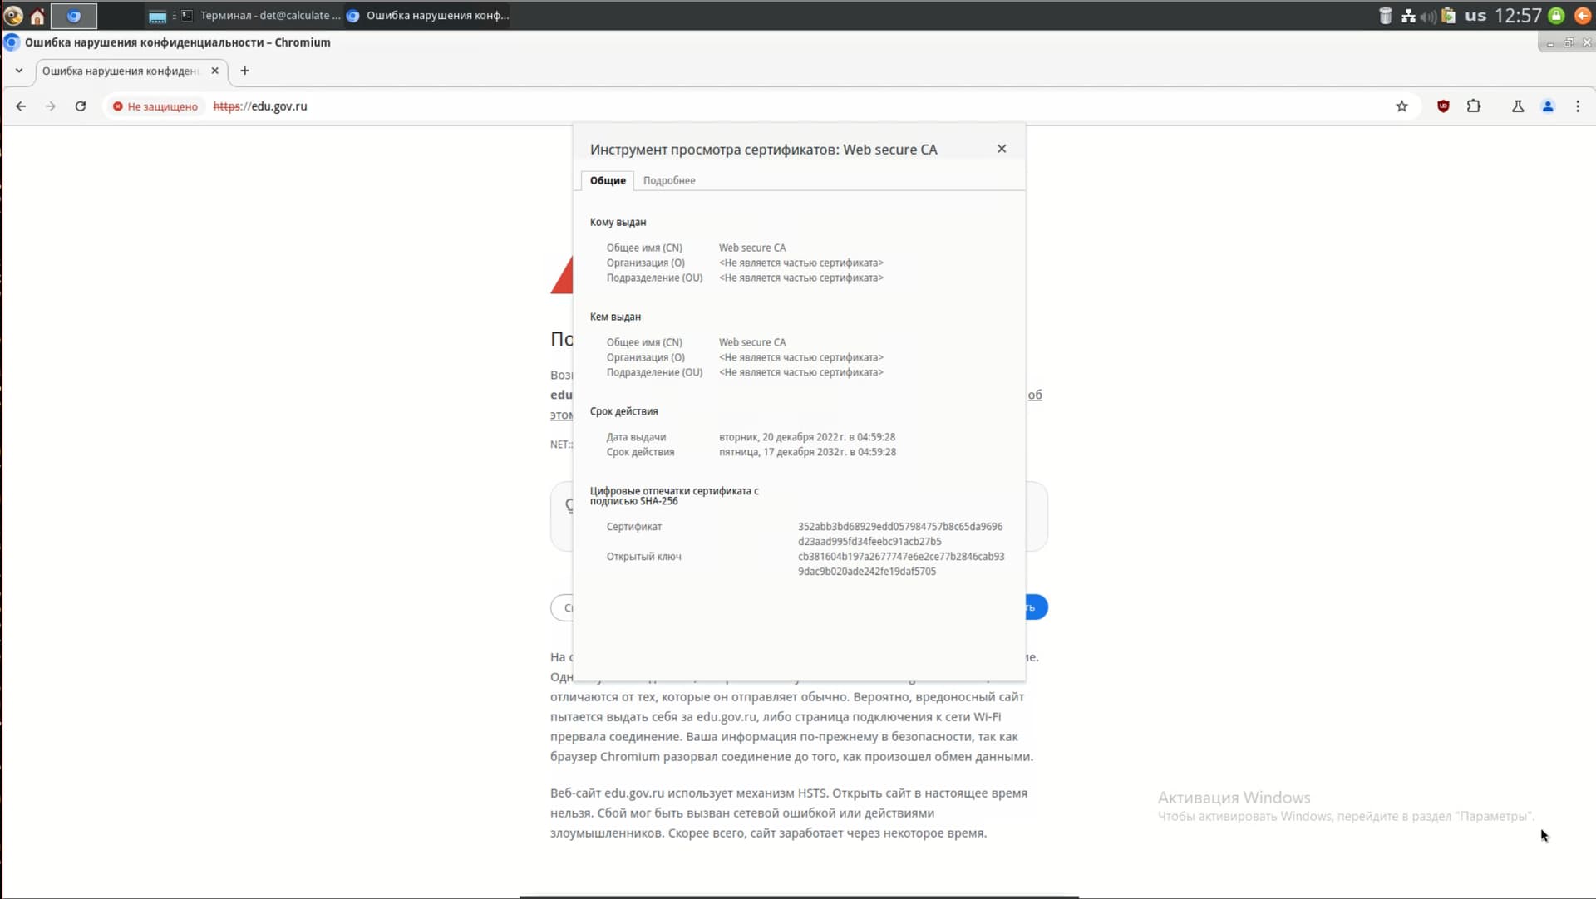Close the certificate viewer dialog

tap(1002, 149)
